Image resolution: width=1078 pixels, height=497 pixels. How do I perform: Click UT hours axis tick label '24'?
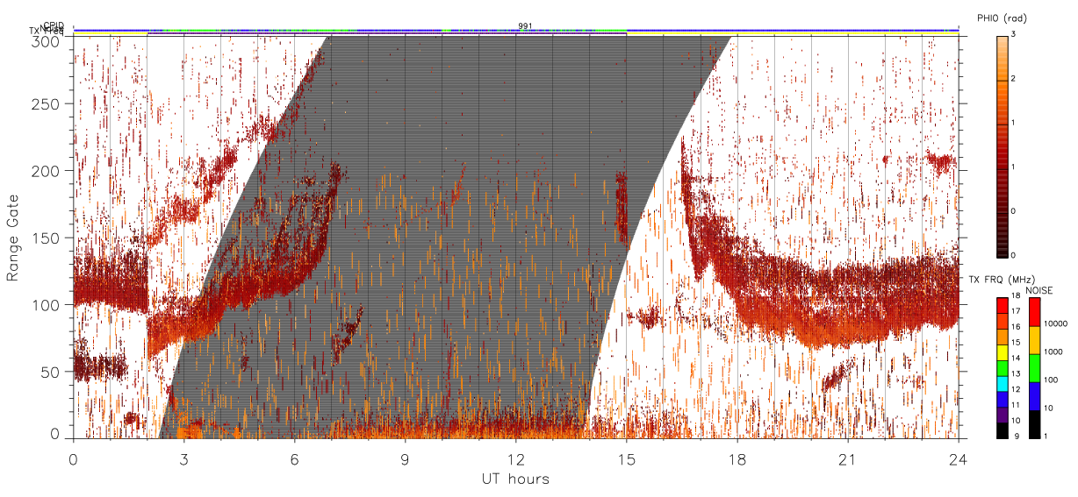[x=958, y=458]
